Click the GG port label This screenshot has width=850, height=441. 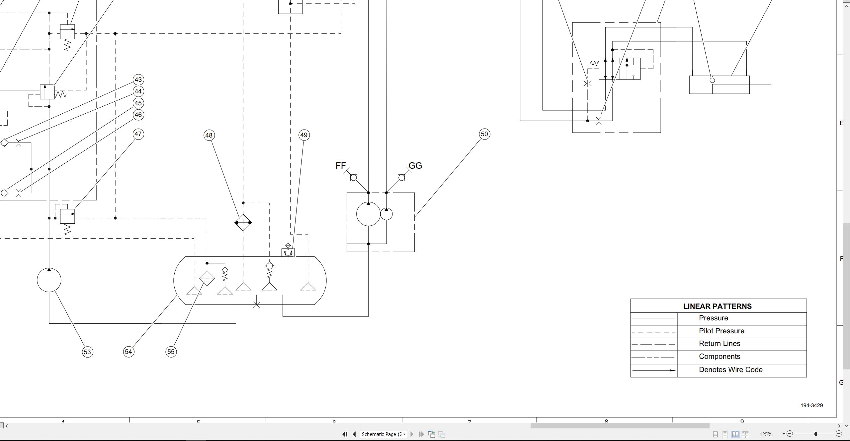tap(415, 166)
